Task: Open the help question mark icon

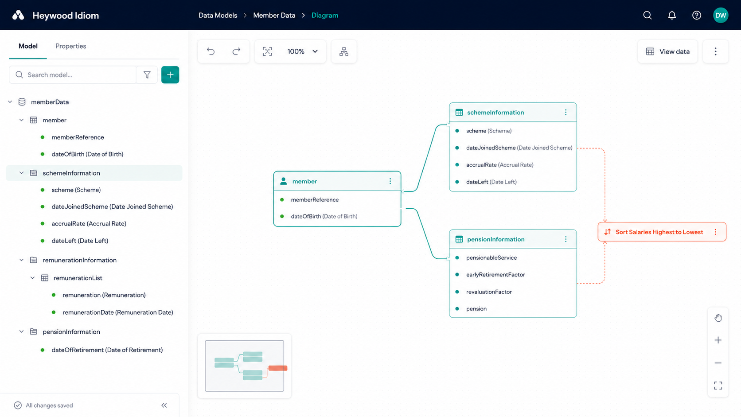Action: (697, 15)
